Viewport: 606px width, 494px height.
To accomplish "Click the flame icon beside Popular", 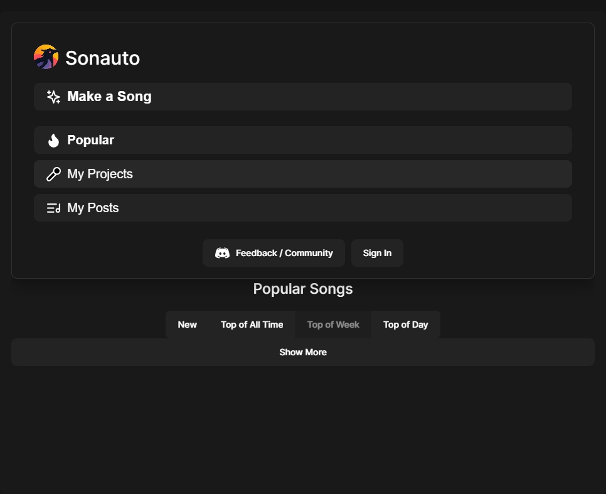I will 53,139.
